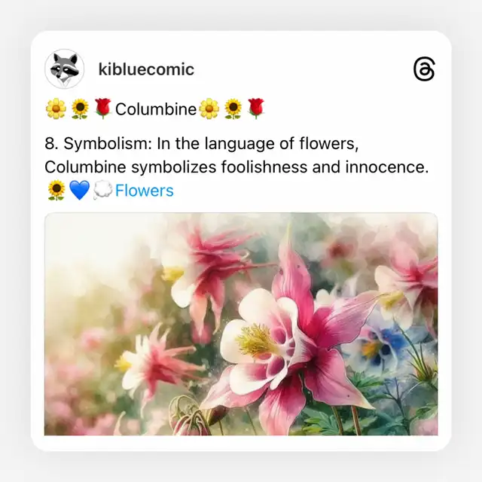
Task: Click the raccoon profile avatar
Action: [65, 69]
